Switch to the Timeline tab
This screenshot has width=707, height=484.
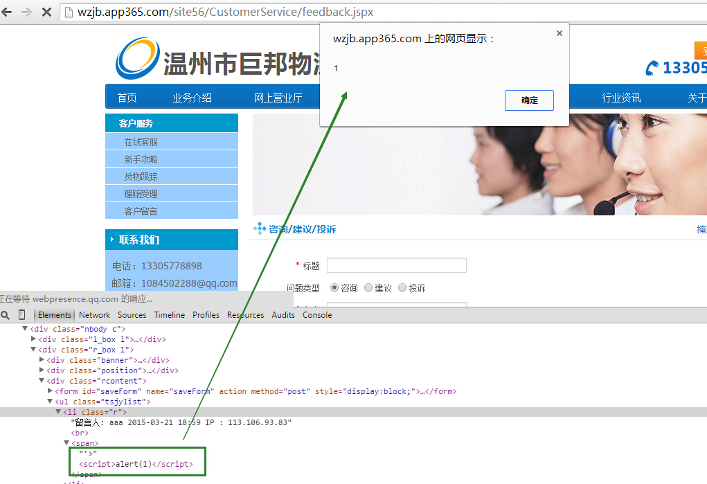point(170,315)
